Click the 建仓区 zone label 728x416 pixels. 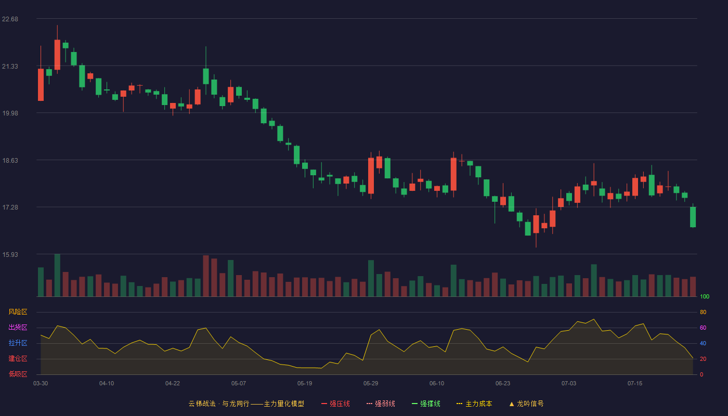[18, 359]
